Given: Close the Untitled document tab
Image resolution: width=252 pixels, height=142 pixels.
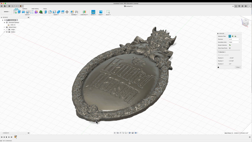Looking at the screenshot, I should (x=233, y=6).
